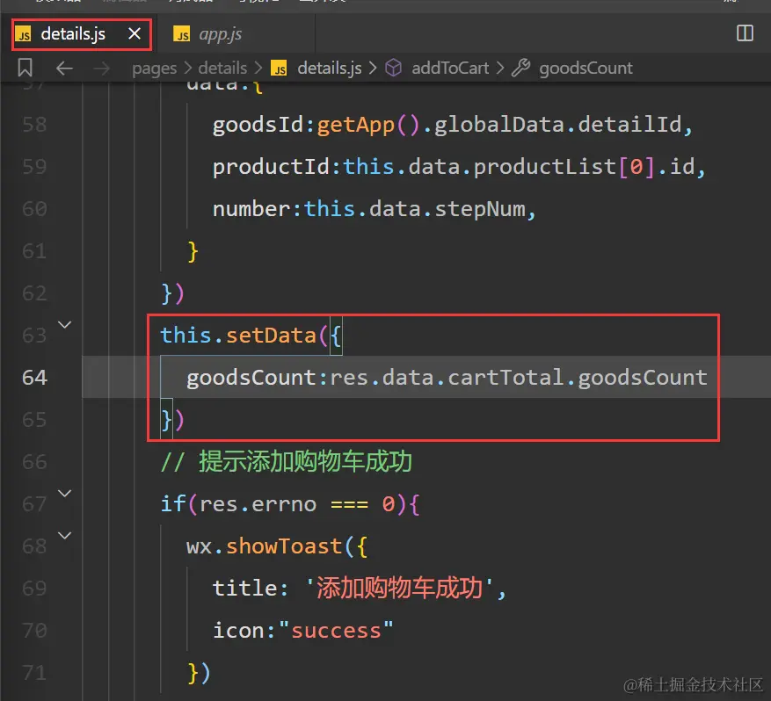Click the chevron after pages breadcrumb
Screen dimensions: 771x701
(x=188, y=69)
